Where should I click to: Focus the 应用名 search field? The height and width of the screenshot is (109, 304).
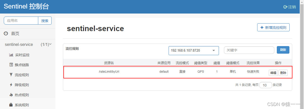pyautogui.click(x=21, y=21)
